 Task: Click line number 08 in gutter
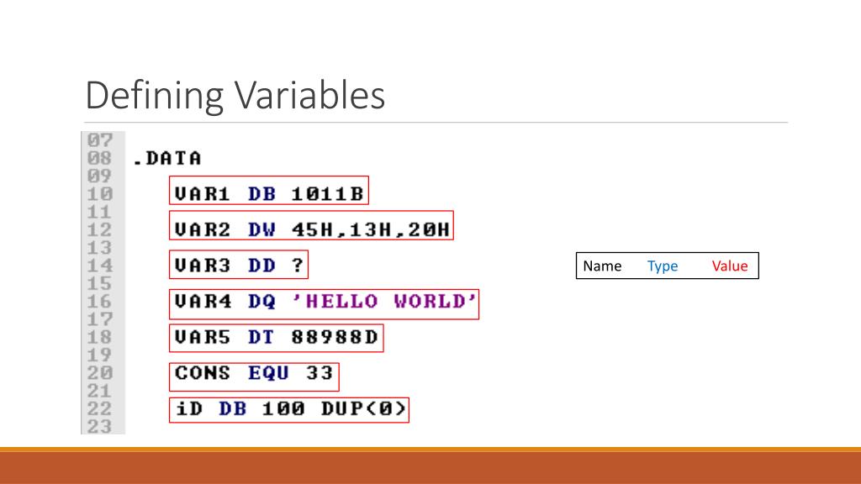100,159
